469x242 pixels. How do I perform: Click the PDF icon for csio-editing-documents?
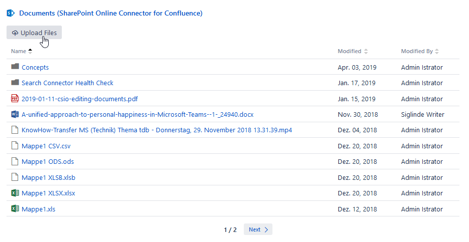click(x=15, y=99)
